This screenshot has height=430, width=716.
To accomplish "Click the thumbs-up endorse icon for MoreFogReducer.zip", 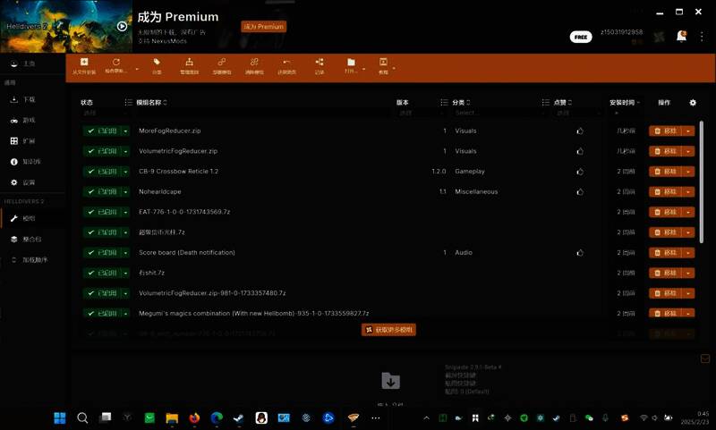I will [580, 131].
